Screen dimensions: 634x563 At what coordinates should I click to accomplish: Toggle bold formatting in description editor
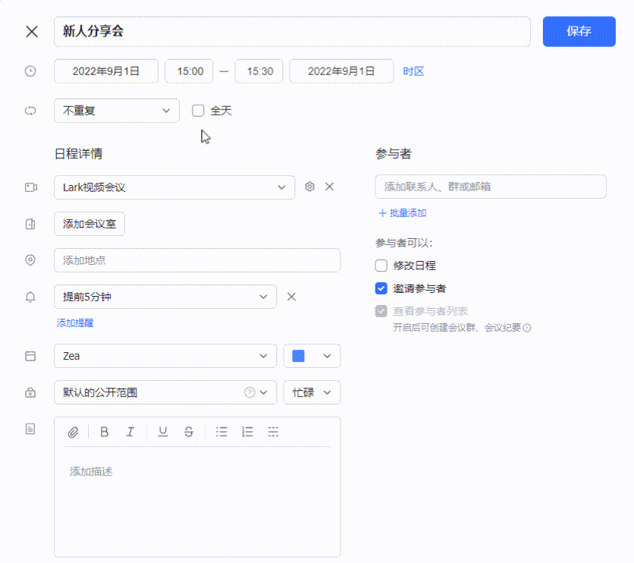click(x=105, y=432)
